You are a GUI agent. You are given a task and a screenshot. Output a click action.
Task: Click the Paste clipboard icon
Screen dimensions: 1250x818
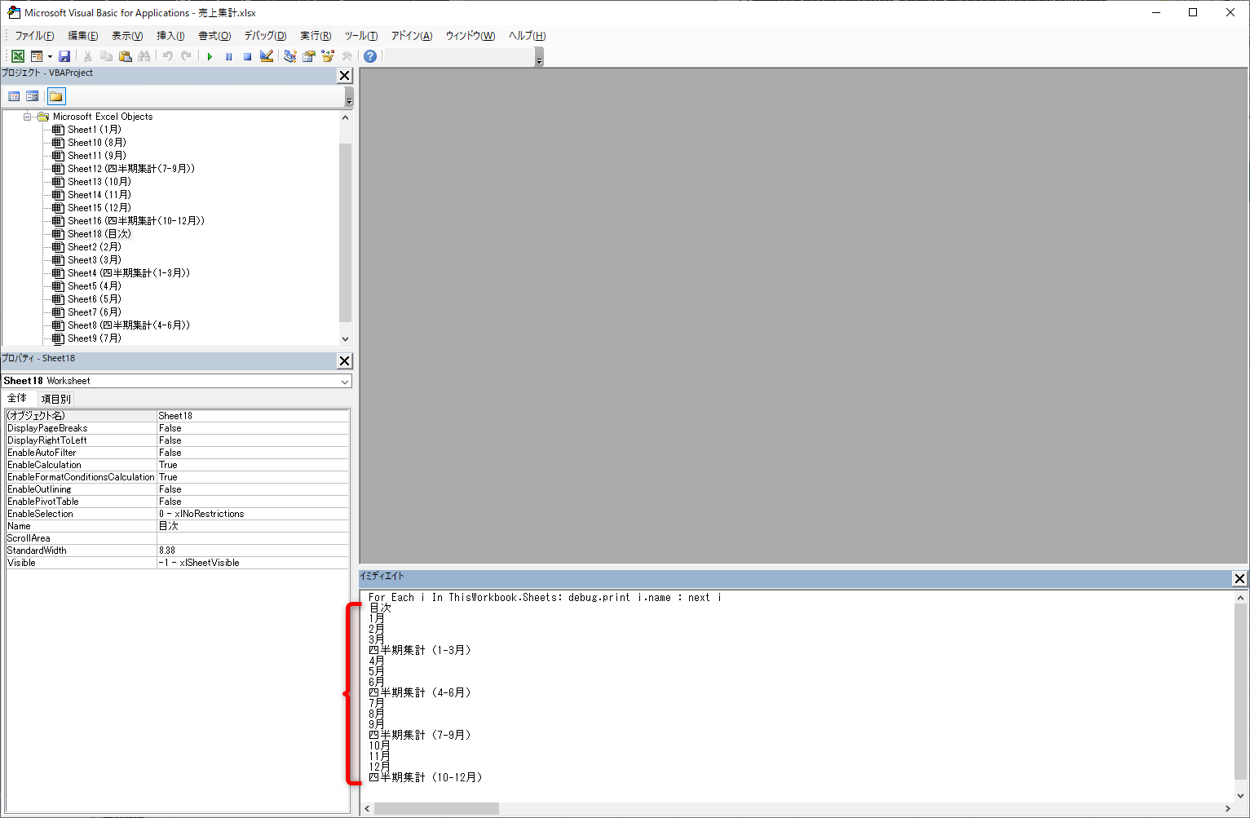point(126,56)
